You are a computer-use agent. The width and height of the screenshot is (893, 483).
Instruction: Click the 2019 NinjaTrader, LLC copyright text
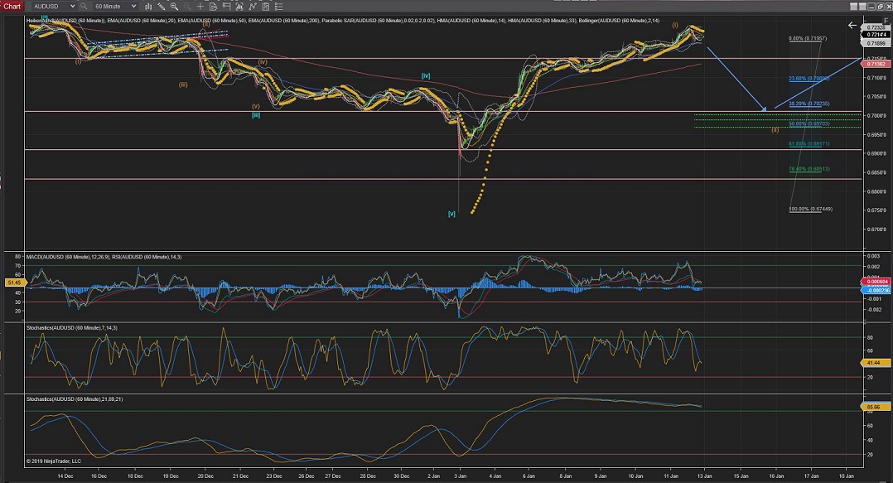54,461
